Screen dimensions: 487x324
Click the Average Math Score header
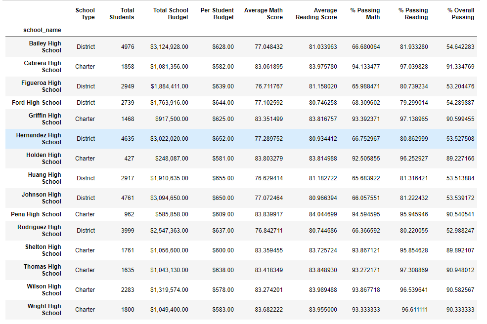tap(264, 14)
